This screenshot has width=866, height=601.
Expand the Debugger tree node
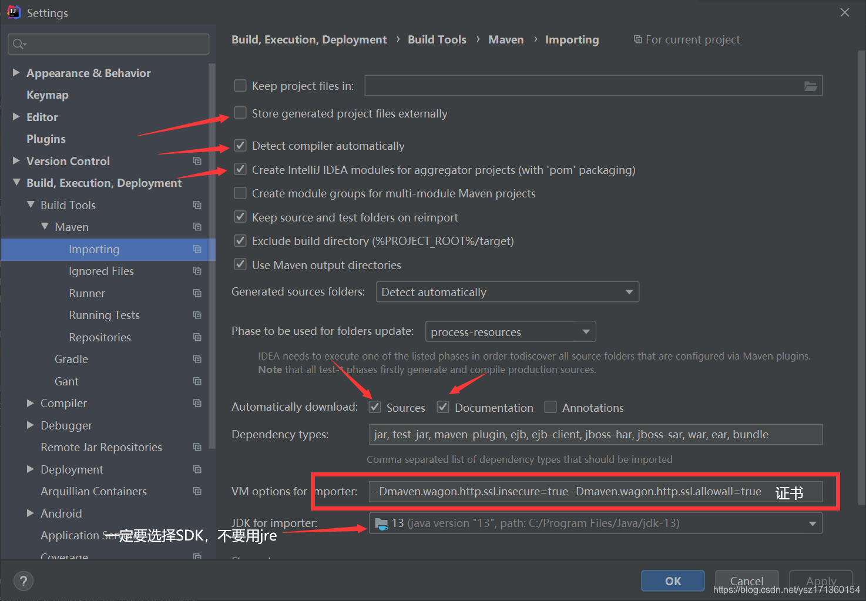pyautogui.click(x=31, y=425)
